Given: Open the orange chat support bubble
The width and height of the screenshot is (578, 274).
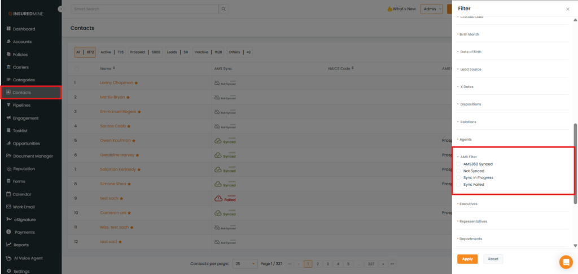Looking at the screenshot, I should click(565, 262).
